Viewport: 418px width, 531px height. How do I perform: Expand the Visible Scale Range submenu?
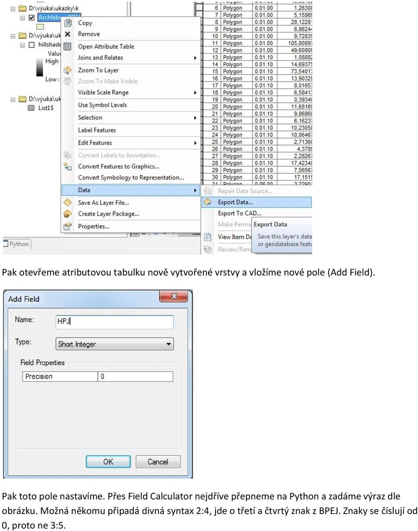click(195, 93)
